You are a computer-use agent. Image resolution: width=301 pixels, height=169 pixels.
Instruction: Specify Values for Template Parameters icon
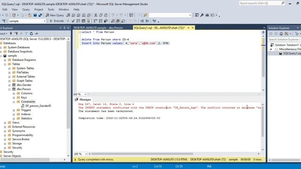click(154, 21)
